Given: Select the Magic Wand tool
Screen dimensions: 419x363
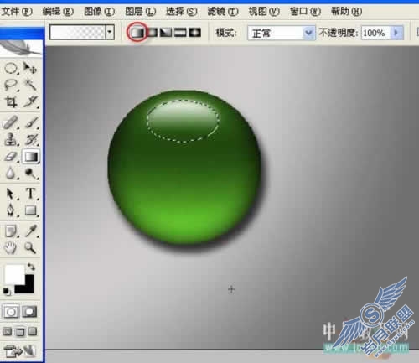Looking at the screenshot, I should click(x=30, y=85).
